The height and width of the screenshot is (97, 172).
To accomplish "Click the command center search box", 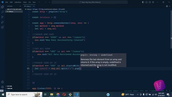I will pos(89,2).
